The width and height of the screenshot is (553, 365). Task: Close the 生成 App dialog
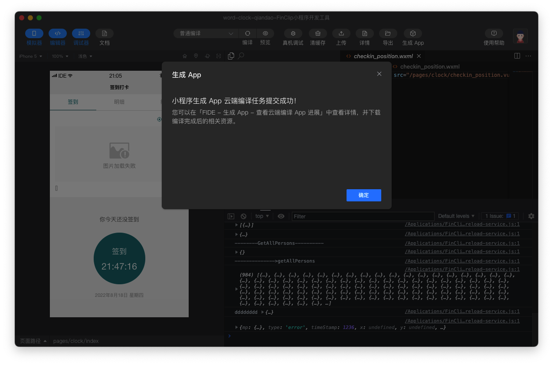[379, 74]
